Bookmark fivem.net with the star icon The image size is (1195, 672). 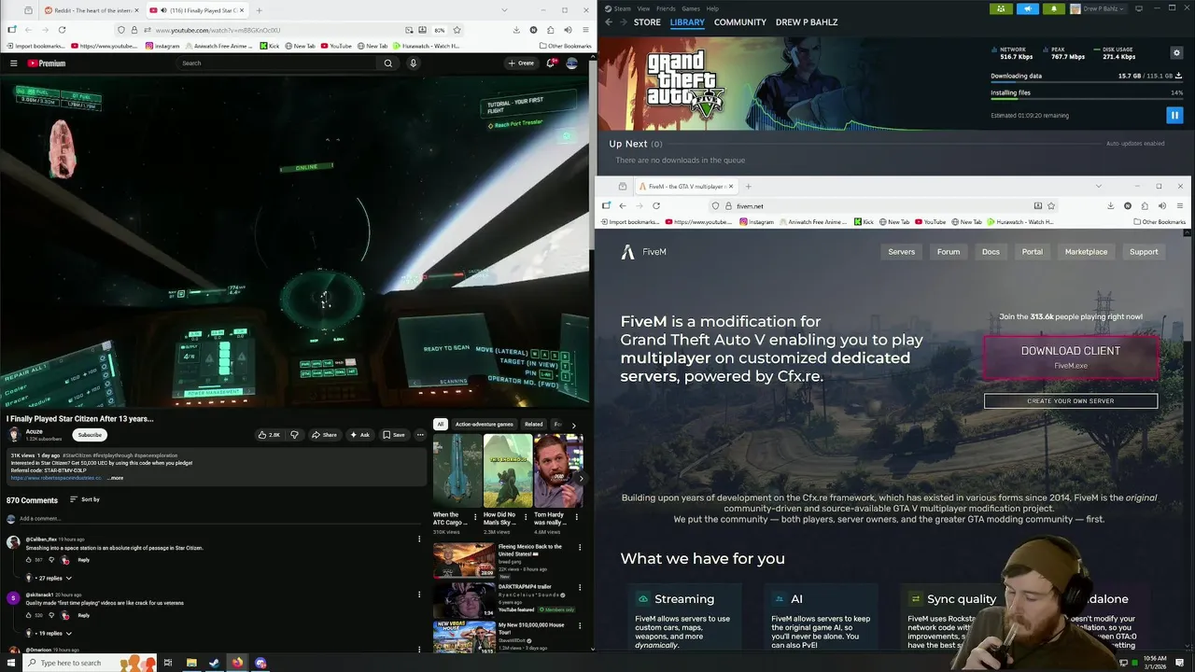(x=1051, y=205)
